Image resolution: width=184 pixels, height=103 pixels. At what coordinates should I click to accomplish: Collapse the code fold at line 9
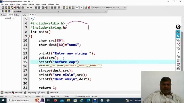pos(28,36)
